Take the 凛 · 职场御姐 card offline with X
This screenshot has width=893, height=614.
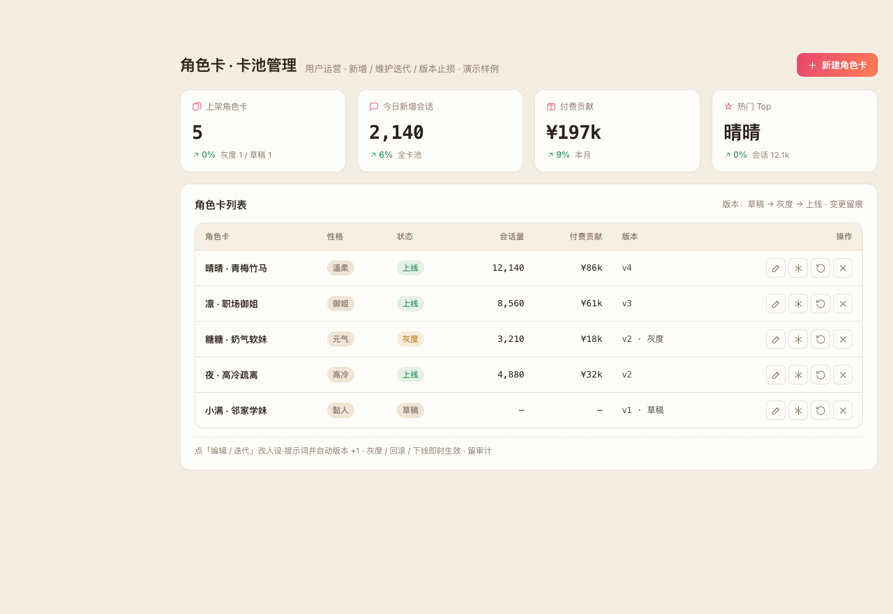[843, 304]
